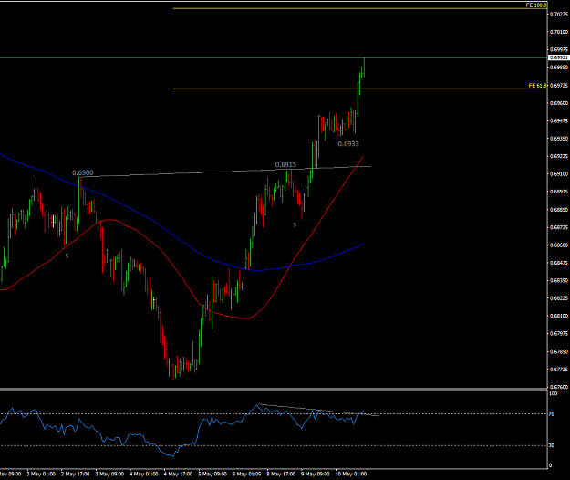Image resolution: width=570 pixels, height=480 pixels.
Task: Click the 8 May 17:00 time label
Action: (x=281, y=474)
